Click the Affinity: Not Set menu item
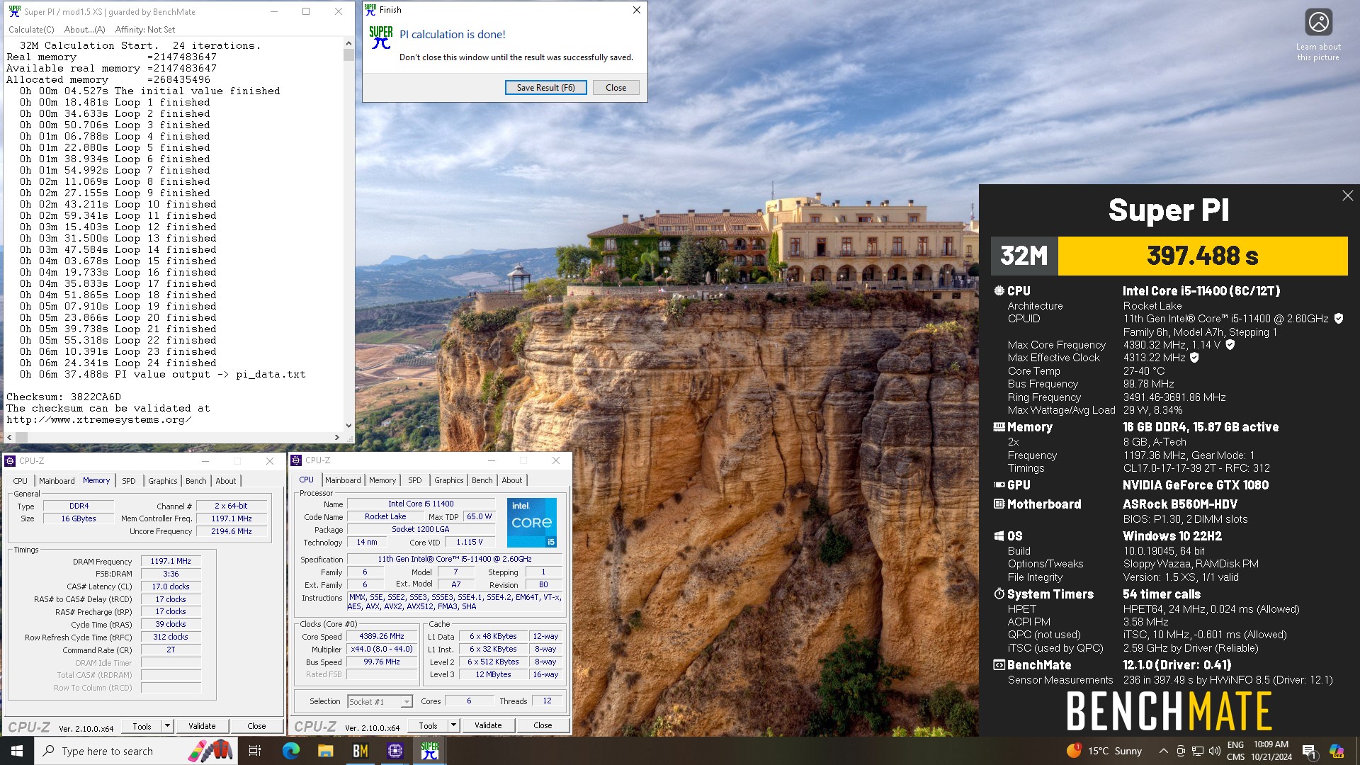1360x765 pixels. 145,30
